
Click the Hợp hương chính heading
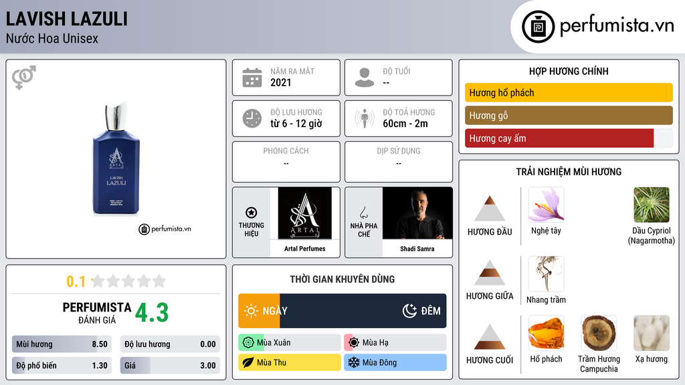coord(569,71)
